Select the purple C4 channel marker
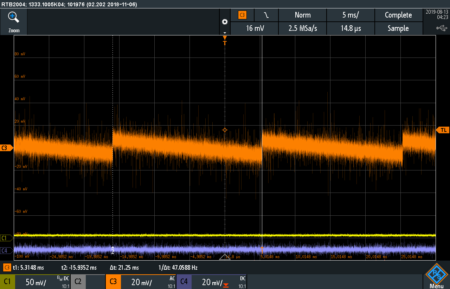 pyautogui.click(x=6, y=250)
